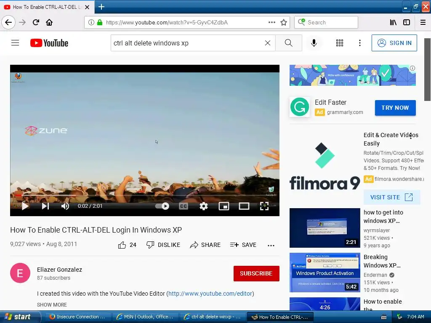Open Eliazer Gonzalez channel avatar
This screenshot has width=431, height=323.
point(20,273)
